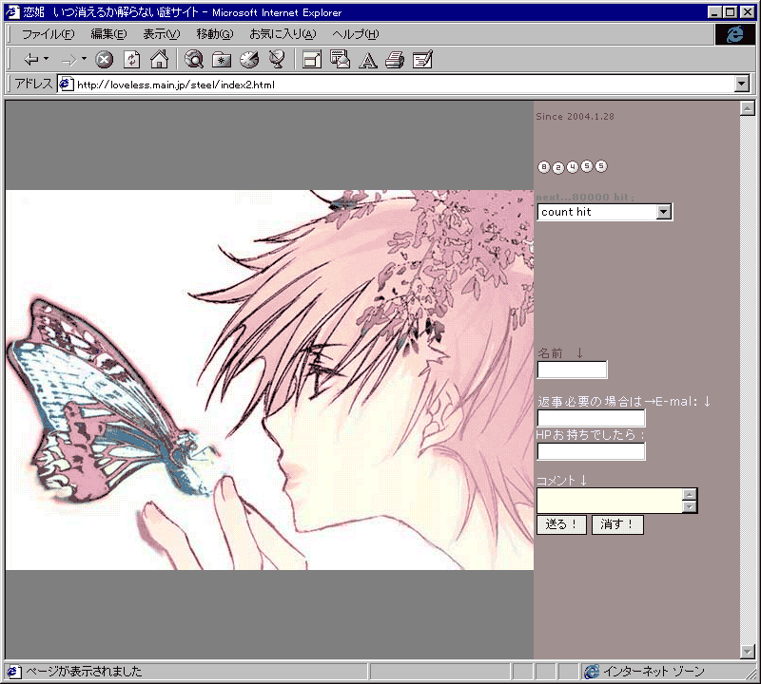
Task: Click the Forward arrow toolbar button
Action: tap(69, 60)
